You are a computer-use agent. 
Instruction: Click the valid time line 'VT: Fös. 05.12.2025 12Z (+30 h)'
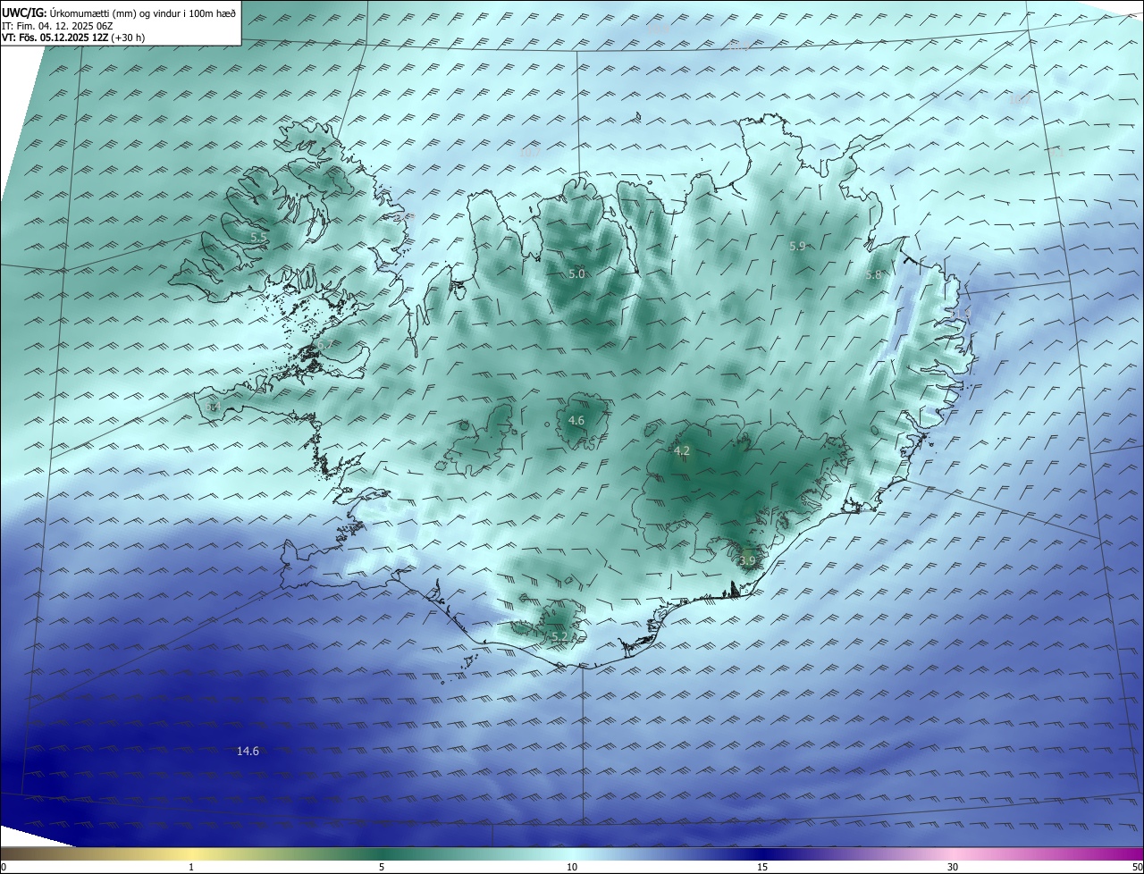[x=73, y=38]
